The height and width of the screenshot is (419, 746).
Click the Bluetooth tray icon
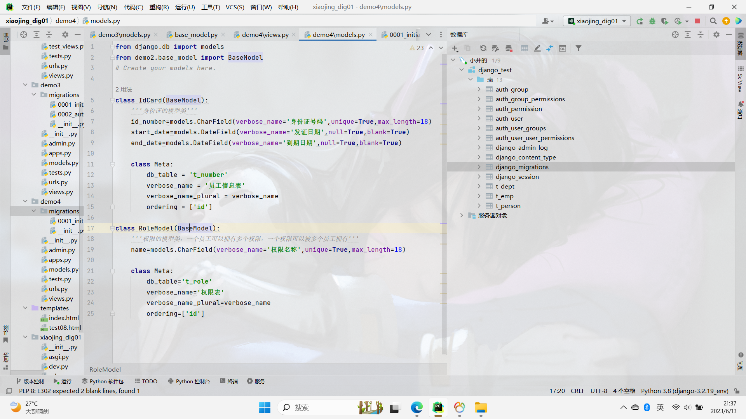[x=647, y=407]
